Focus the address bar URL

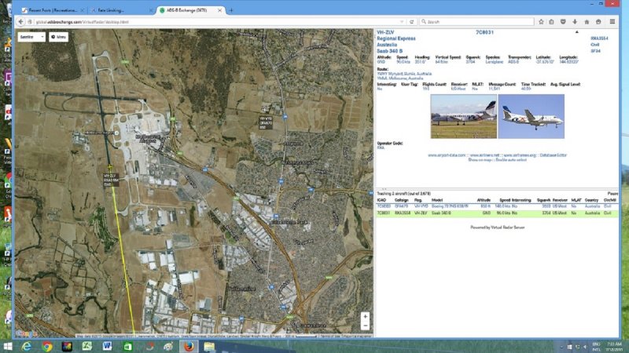[217, 22]
